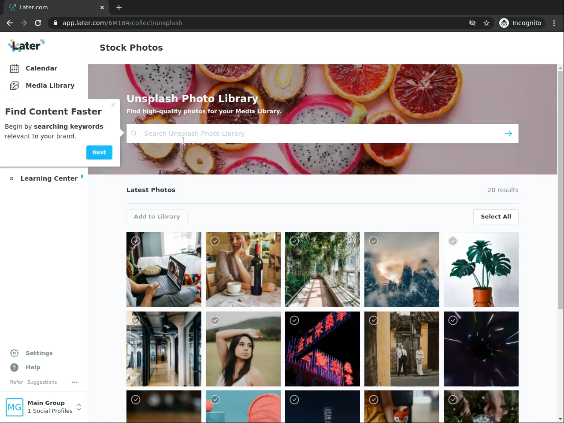
Task: Click the browser address bar URL
Action: coord(122,23)
